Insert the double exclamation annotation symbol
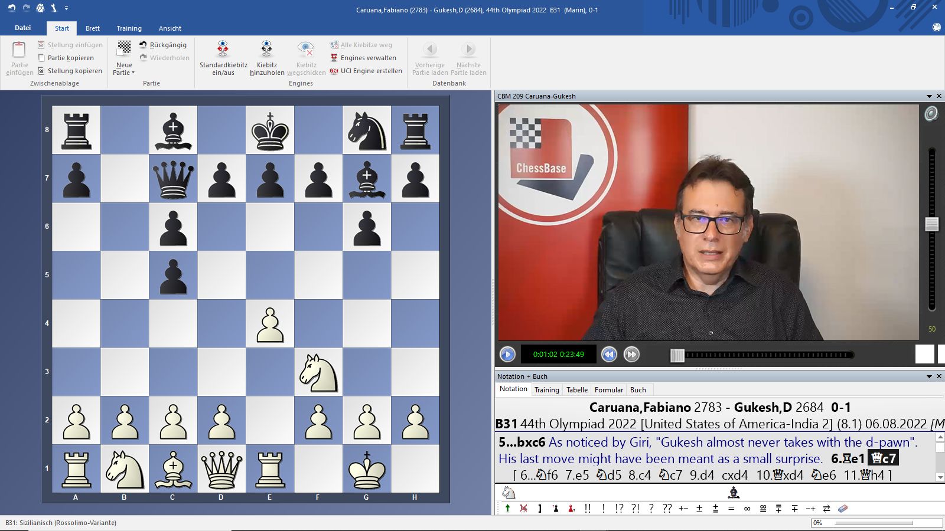This screenshot has height=531, width=945. click(x=587, y=508)
